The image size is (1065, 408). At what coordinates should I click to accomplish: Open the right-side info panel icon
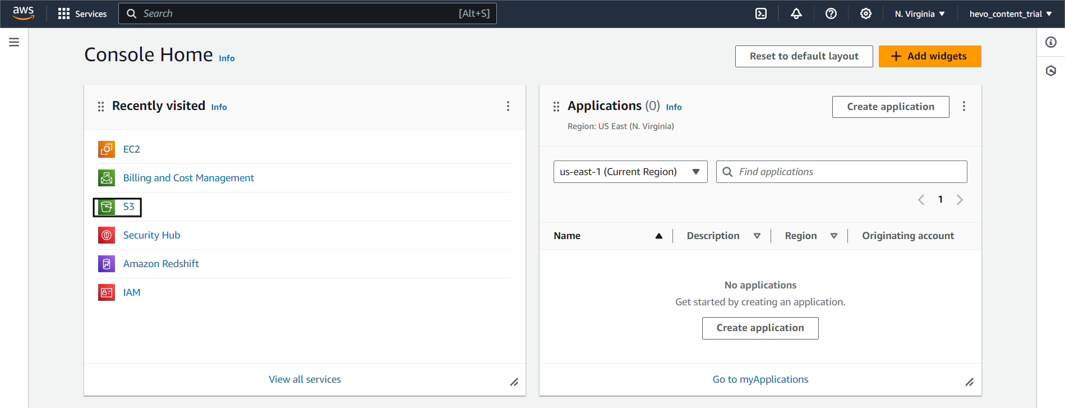pyautogui.click(x=1051, y=42)
